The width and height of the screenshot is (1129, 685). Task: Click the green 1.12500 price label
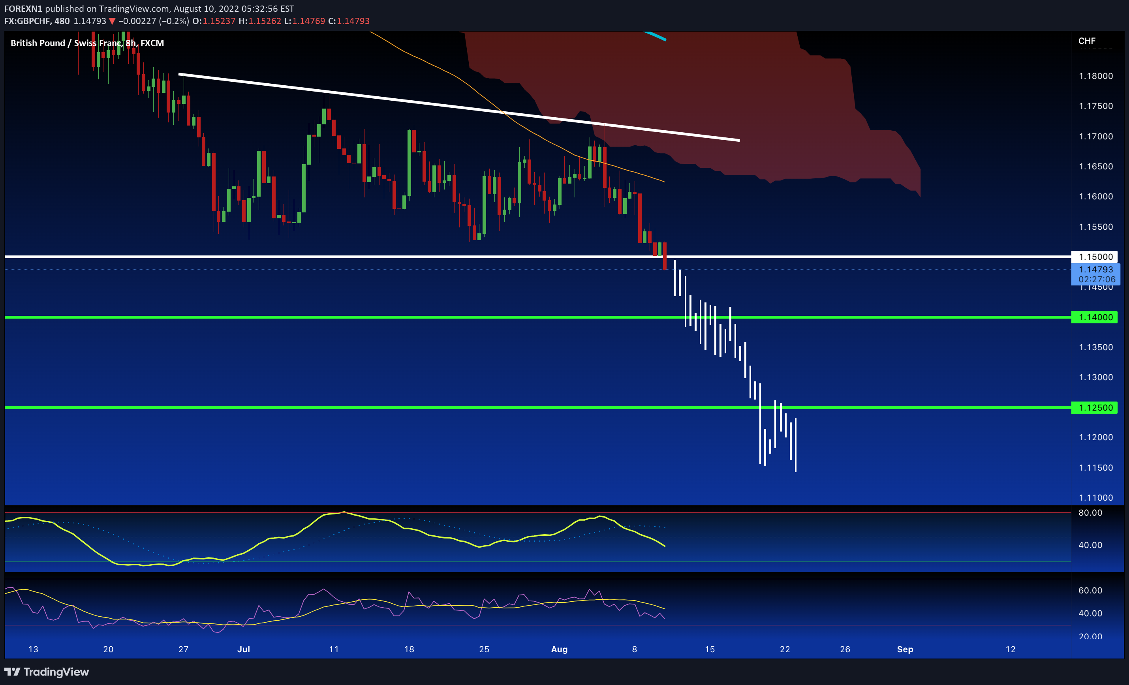[1095, 407]
